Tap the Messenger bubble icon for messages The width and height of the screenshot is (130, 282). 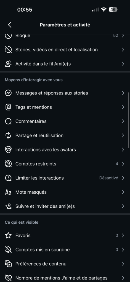(8, 93)
